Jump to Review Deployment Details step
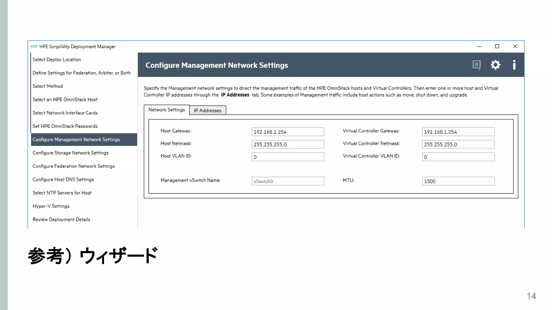552x310 pixels. (61, 219)
